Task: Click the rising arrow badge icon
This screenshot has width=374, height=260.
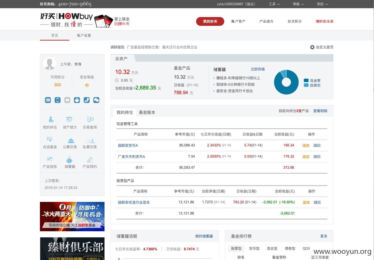Action: pos(87,100)
